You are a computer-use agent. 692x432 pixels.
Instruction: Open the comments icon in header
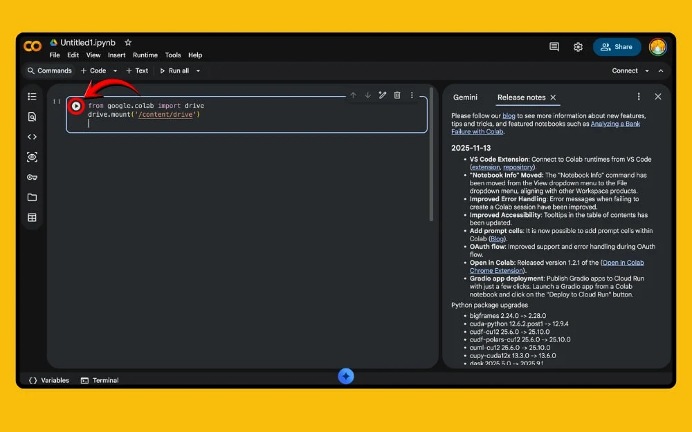(x=554, y=47)
